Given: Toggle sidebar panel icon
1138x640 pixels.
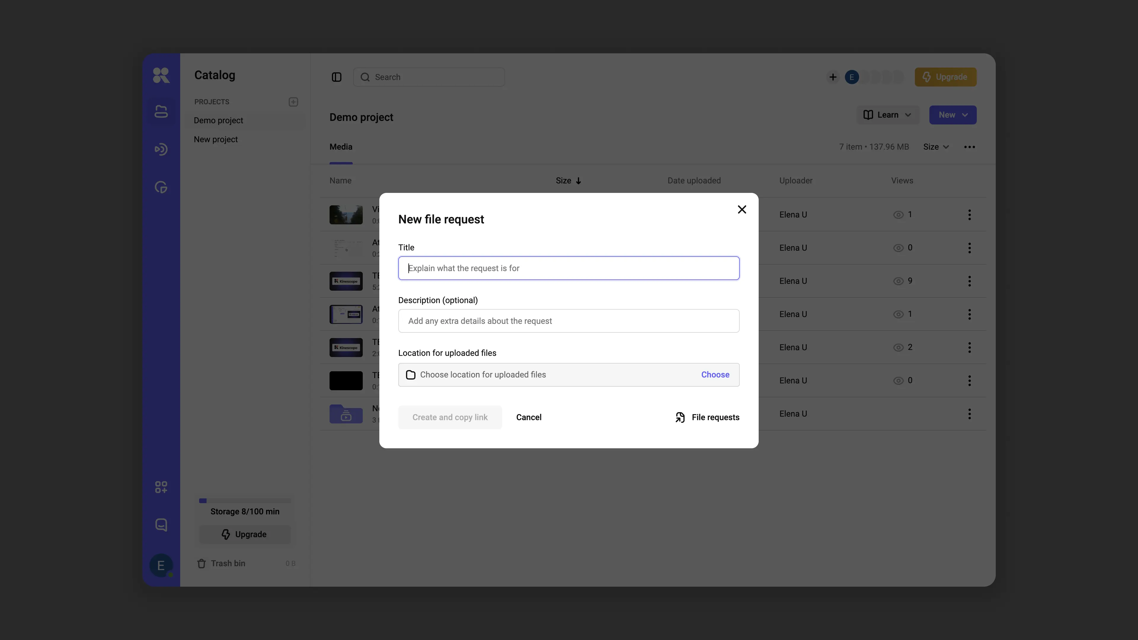Looking at the screenshot, I should tap(336, 77).
